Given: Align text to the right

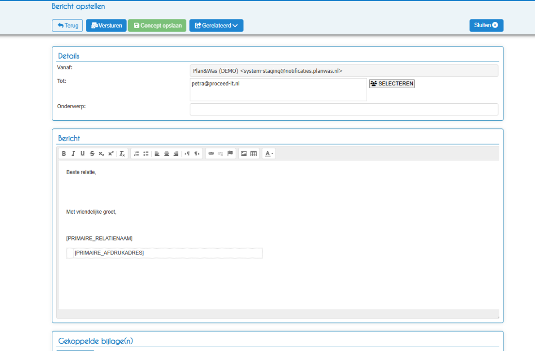Looking at the screenshot, I should coord(176,154).
